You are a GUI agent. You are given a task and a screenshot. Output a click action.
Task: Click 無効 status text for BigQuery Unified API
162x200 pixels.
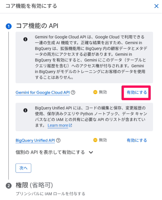click(x=103, y=140)
